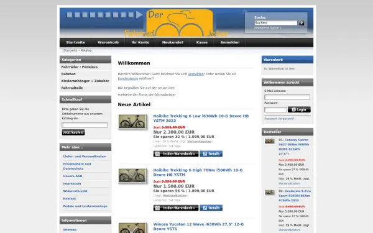Open Conway Cairon bestseller thumbnail

[270, 141]
